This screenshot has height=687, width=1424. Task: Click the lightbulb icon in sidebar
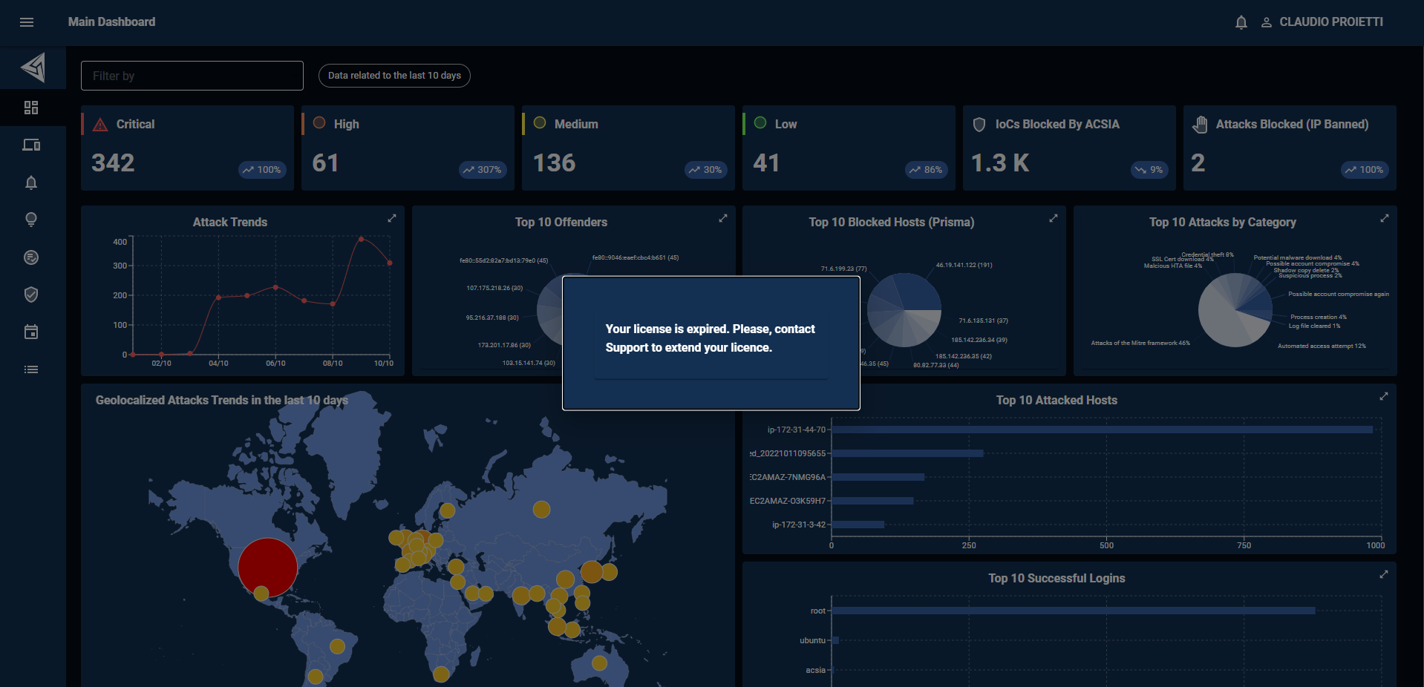(31, 220)
